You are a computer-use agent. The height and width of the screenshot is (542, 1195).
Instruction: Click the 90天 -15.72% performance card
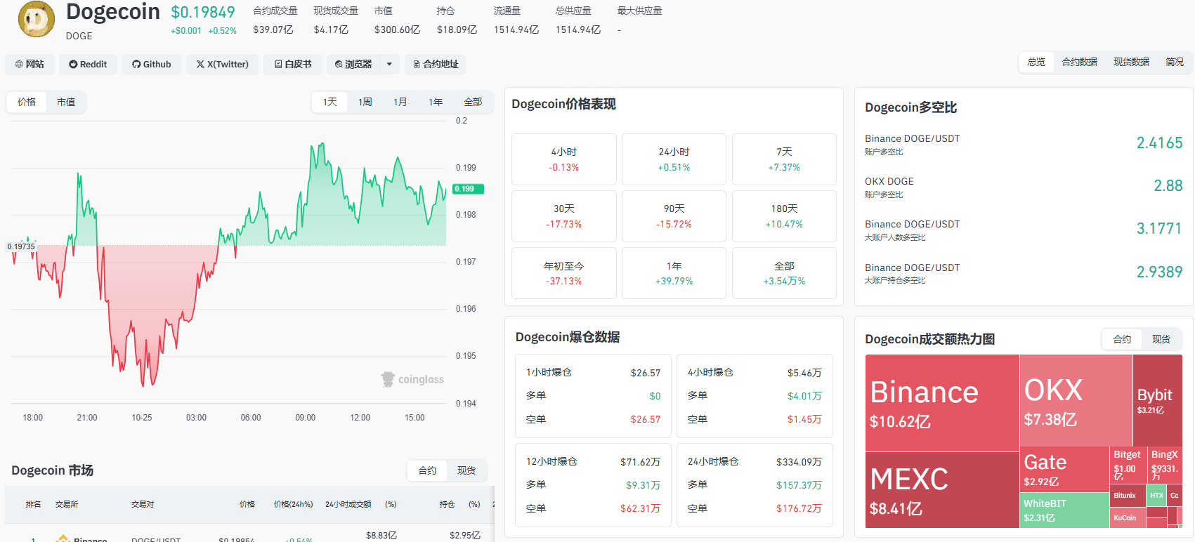coord(674,216)
